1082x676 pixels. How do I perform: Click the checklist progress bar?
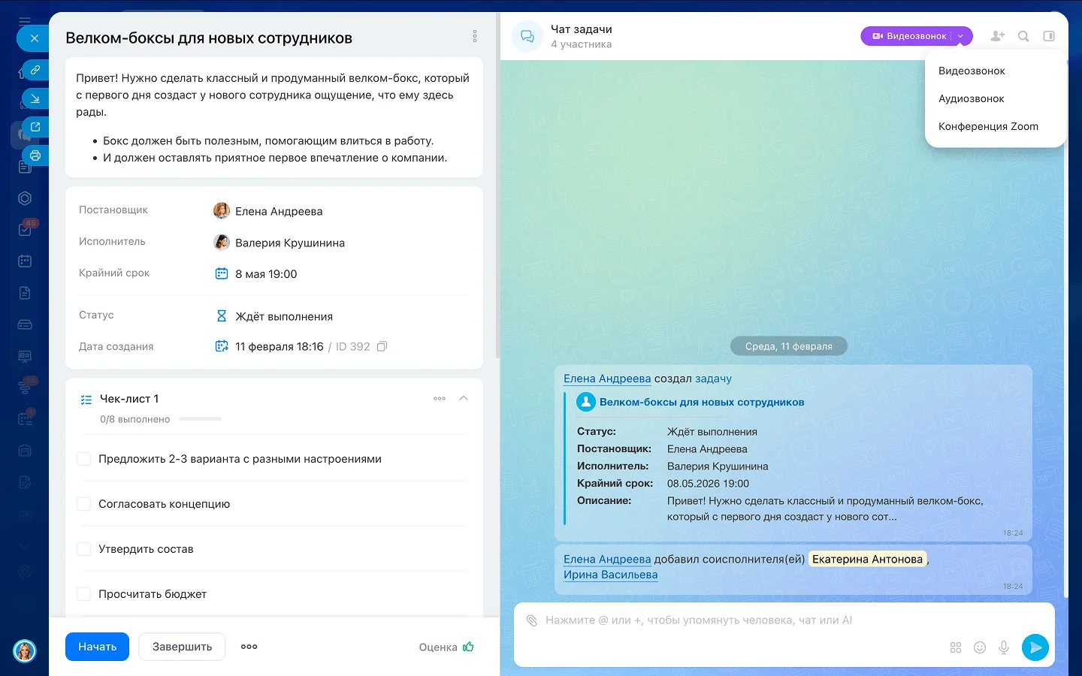[200, 419]
